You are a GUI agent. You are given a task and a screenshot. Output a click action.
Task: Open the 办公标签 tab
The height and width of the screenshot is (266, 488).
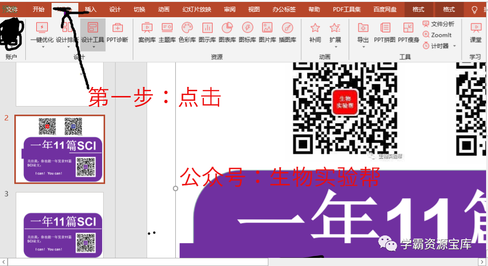(284, 10)
